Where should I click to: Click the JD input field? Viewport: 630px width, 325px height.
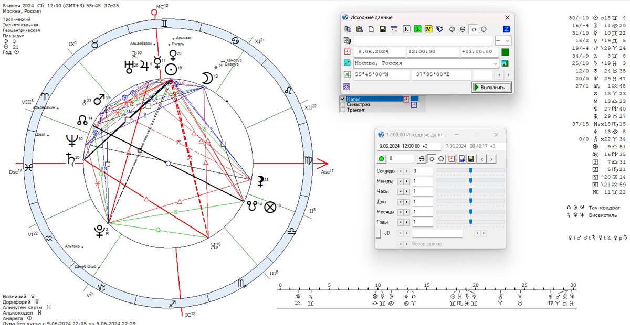(x=437, y=233)
